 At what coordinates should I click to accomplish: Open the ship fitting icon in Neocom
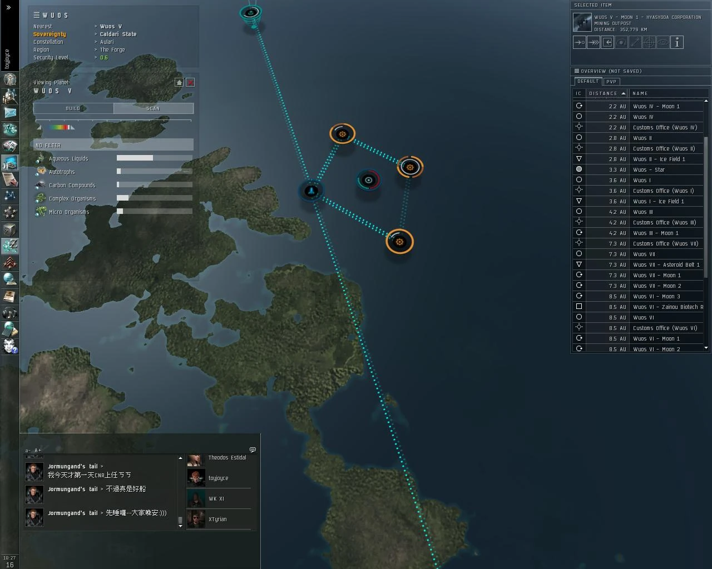(9, 129)
